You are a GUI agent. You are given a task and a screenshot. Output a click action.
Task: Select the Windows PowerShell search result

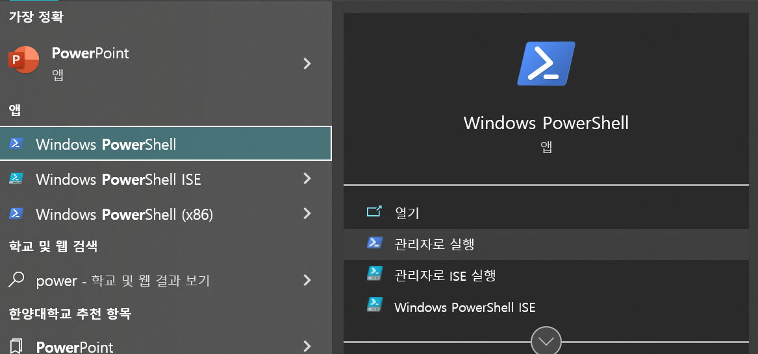166,143
